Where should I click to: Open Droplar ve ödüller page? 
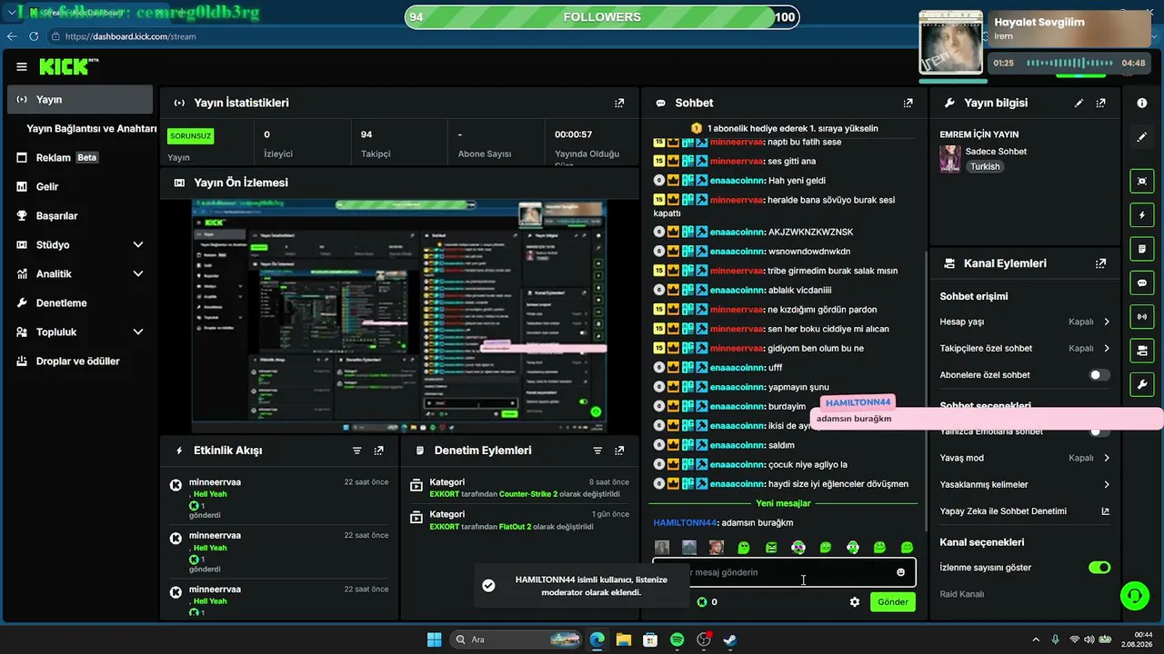pos(80,362)
